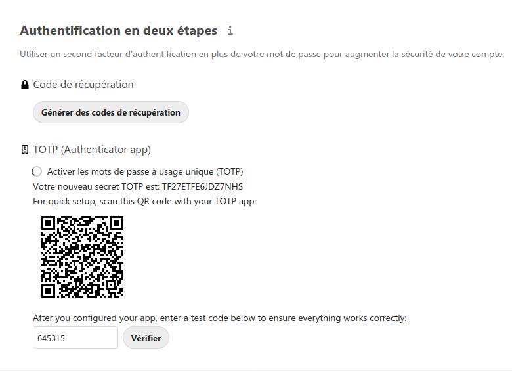Click the 'TOTP (Authenticator app)' section title
The image size is (512, 371).
(x=92, y=150)
